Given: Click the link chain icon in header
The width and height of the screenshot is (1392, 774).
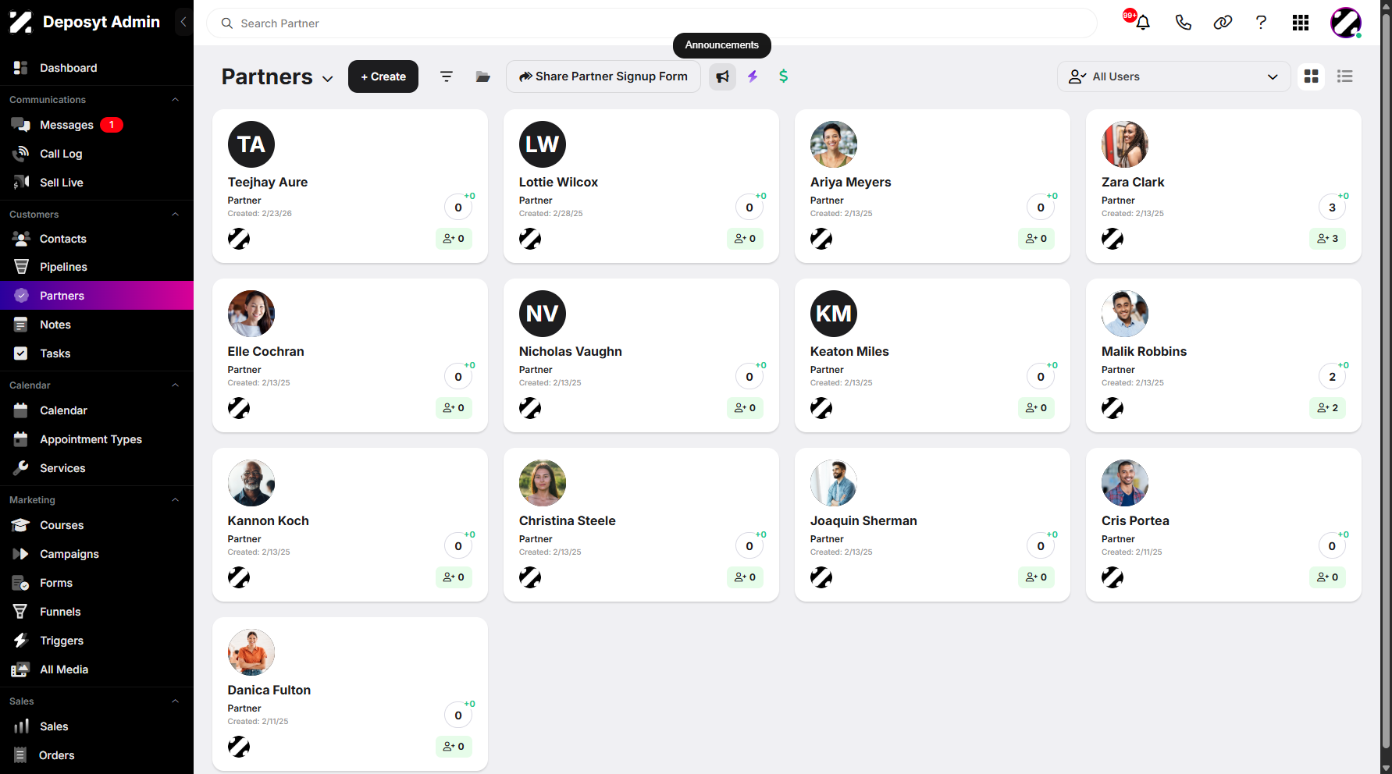Looking at the screenshot, I should [x=1223, y=23].
